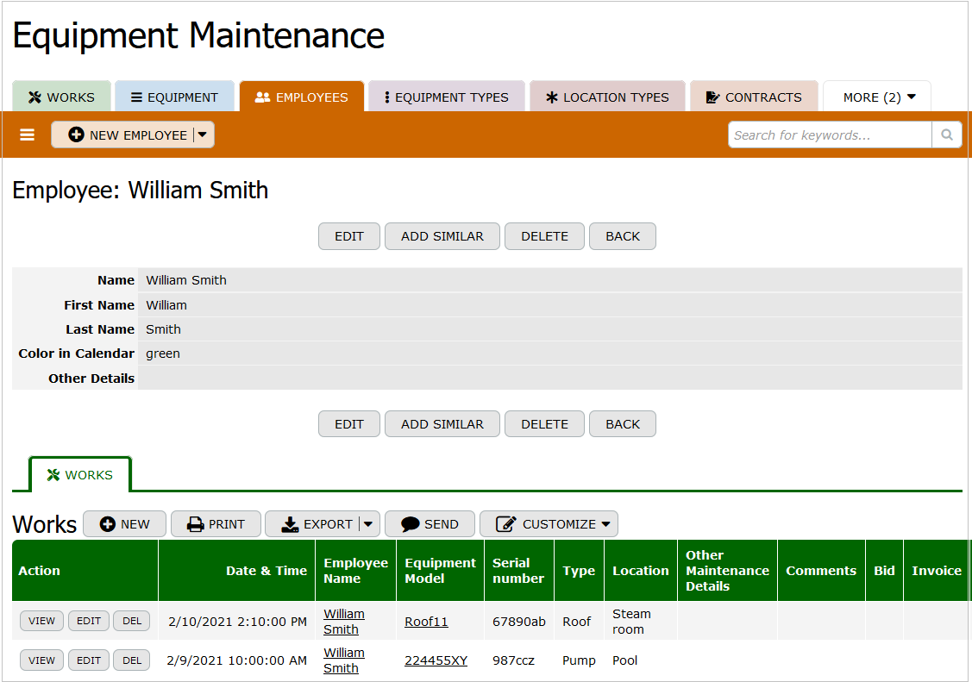Image resolution: width=972 pixels, height=682 pixels.
Task: Sort by Date & Time column header
Action: click(266, 571)
